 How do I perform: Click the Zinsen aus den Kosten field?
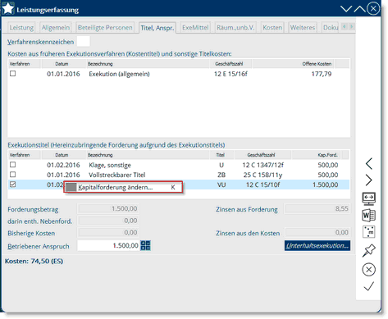point(317,232)
